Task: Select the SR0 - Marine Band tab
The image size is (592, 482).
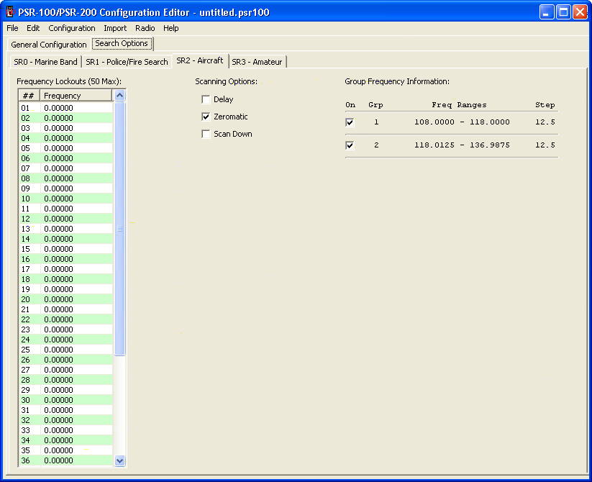Action: [45, 62]
